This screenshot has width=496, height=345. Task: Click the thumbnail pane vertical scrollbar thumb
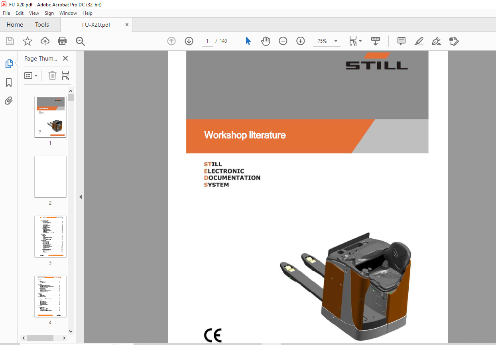click(x=71, y=98)
